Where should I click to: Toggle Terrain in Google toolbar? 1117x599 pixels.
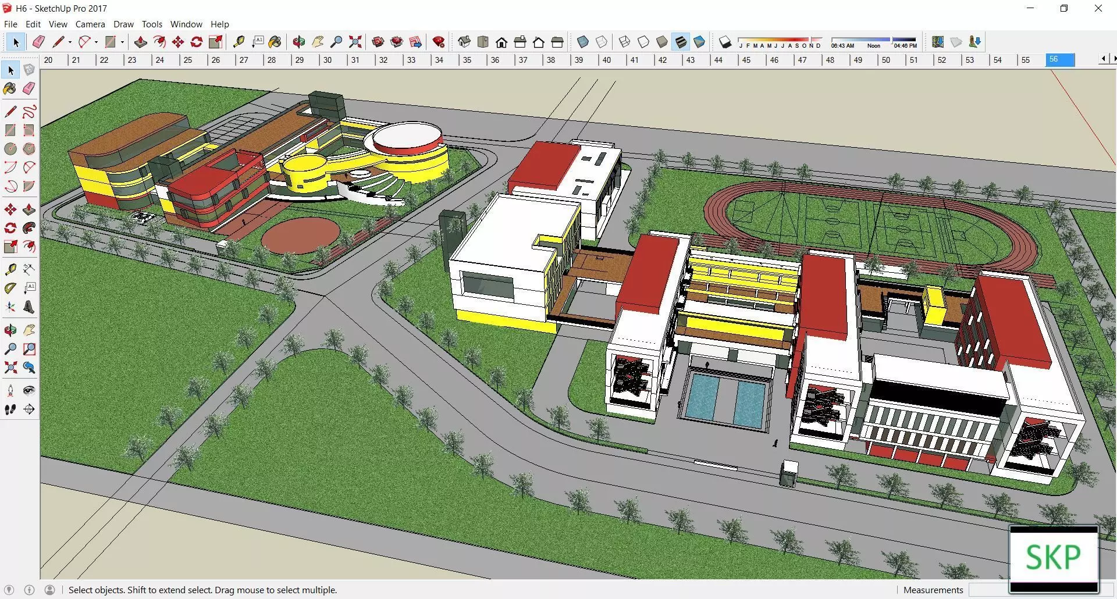pyautogui.click(x=956, y=42)
